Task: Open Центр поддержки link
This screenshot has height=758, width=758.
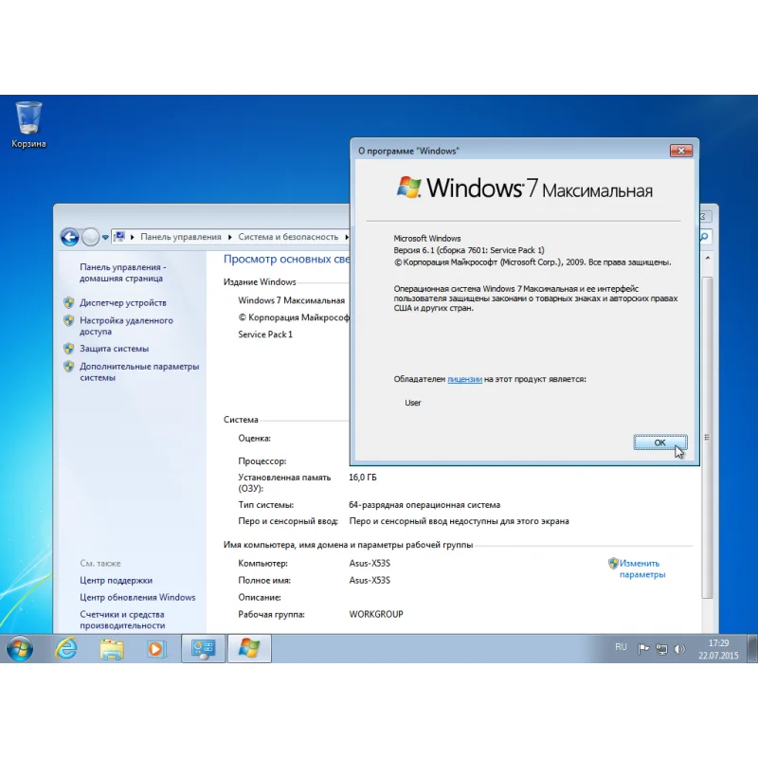Action: pos(116,580)
